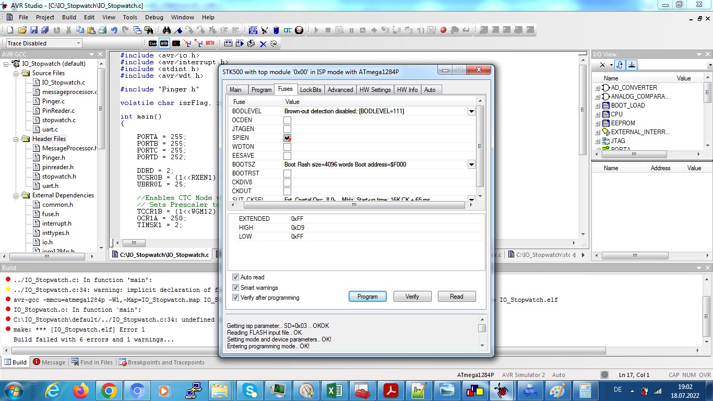Open Find in Files output tab
The image size is (713, 401).
(92, 362)
